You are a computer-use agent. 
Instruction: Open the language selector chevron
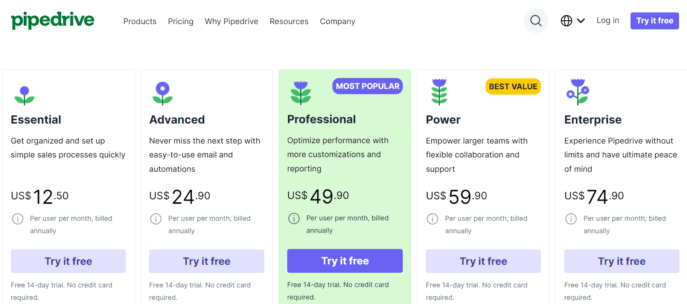click(x=581, y=21)
